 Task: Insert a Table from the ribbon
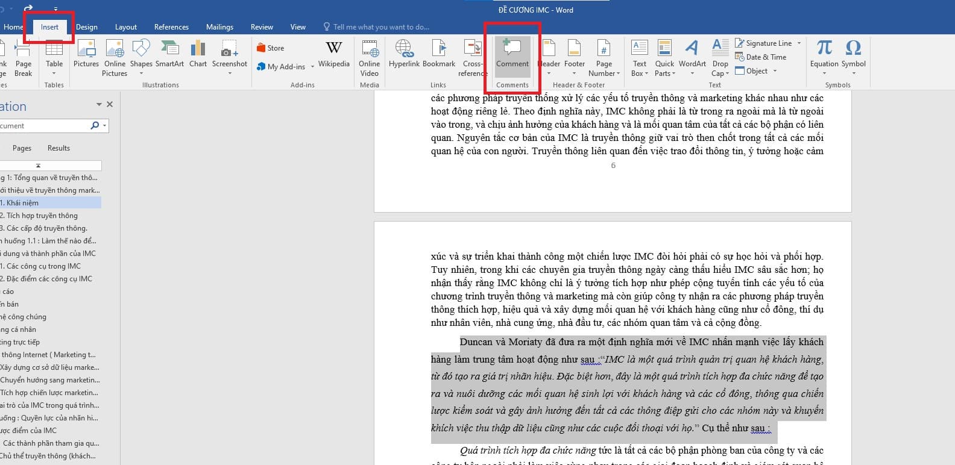[x=54, y=58]
